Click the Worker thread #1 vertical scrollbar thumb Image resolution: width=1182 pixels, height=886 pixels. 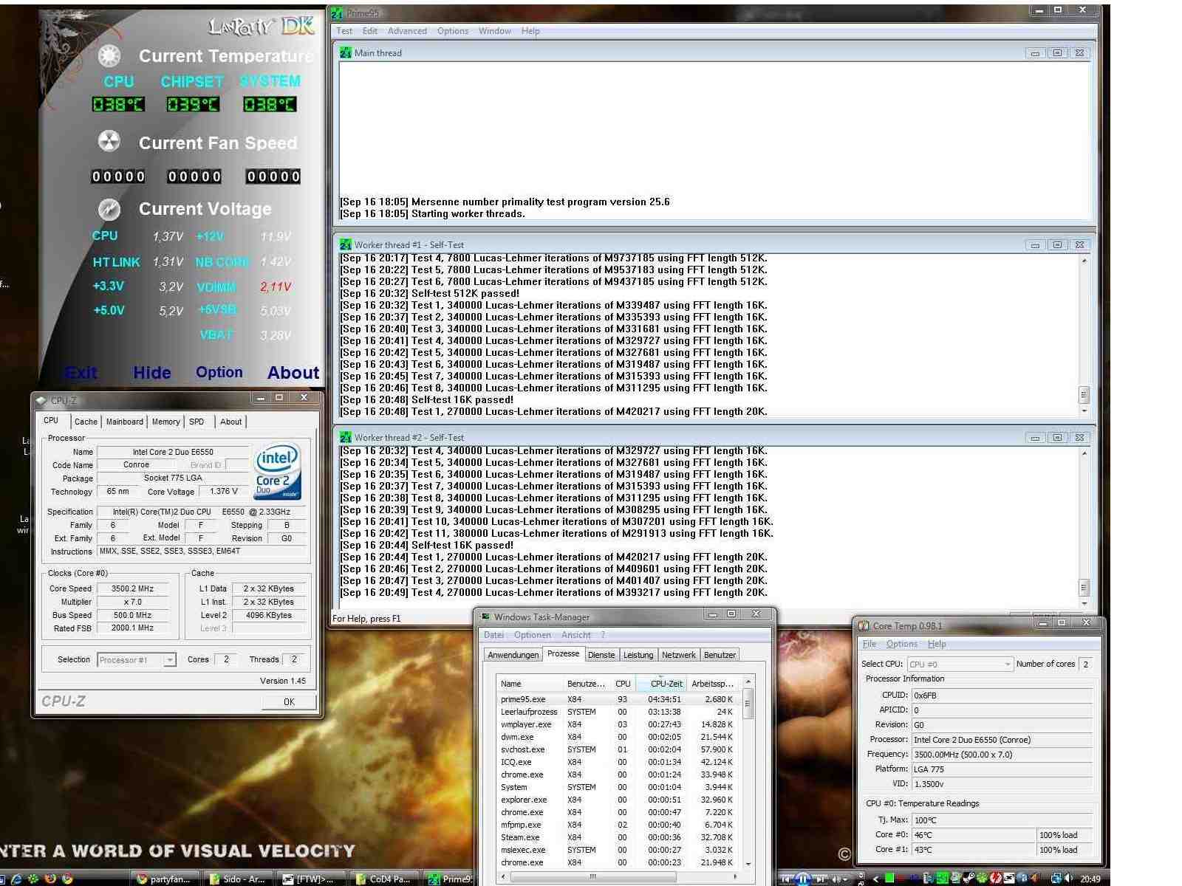(x=1084, y=394)
